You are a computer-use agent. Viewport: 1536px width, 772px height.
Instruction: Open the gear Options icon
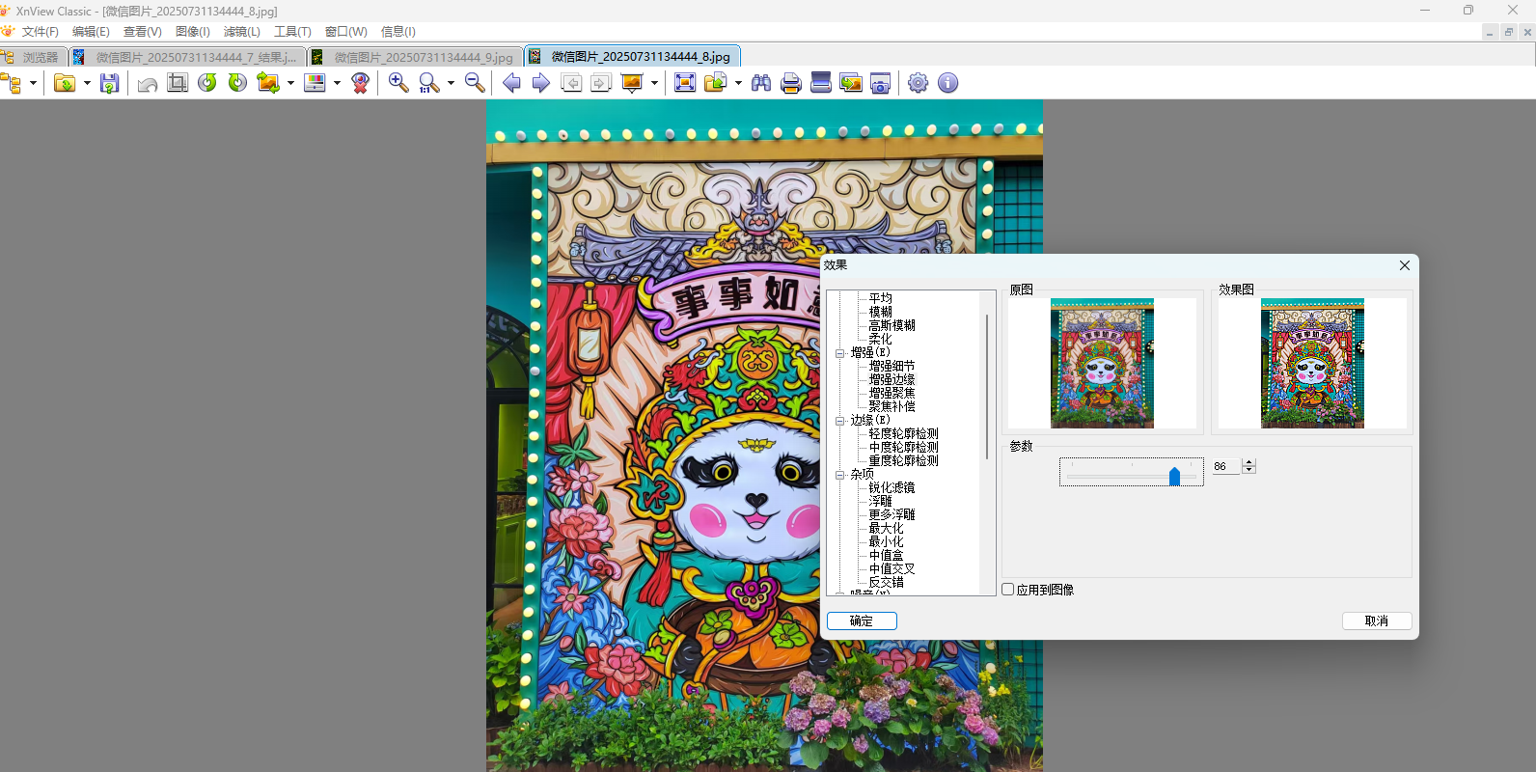point(918,83)
